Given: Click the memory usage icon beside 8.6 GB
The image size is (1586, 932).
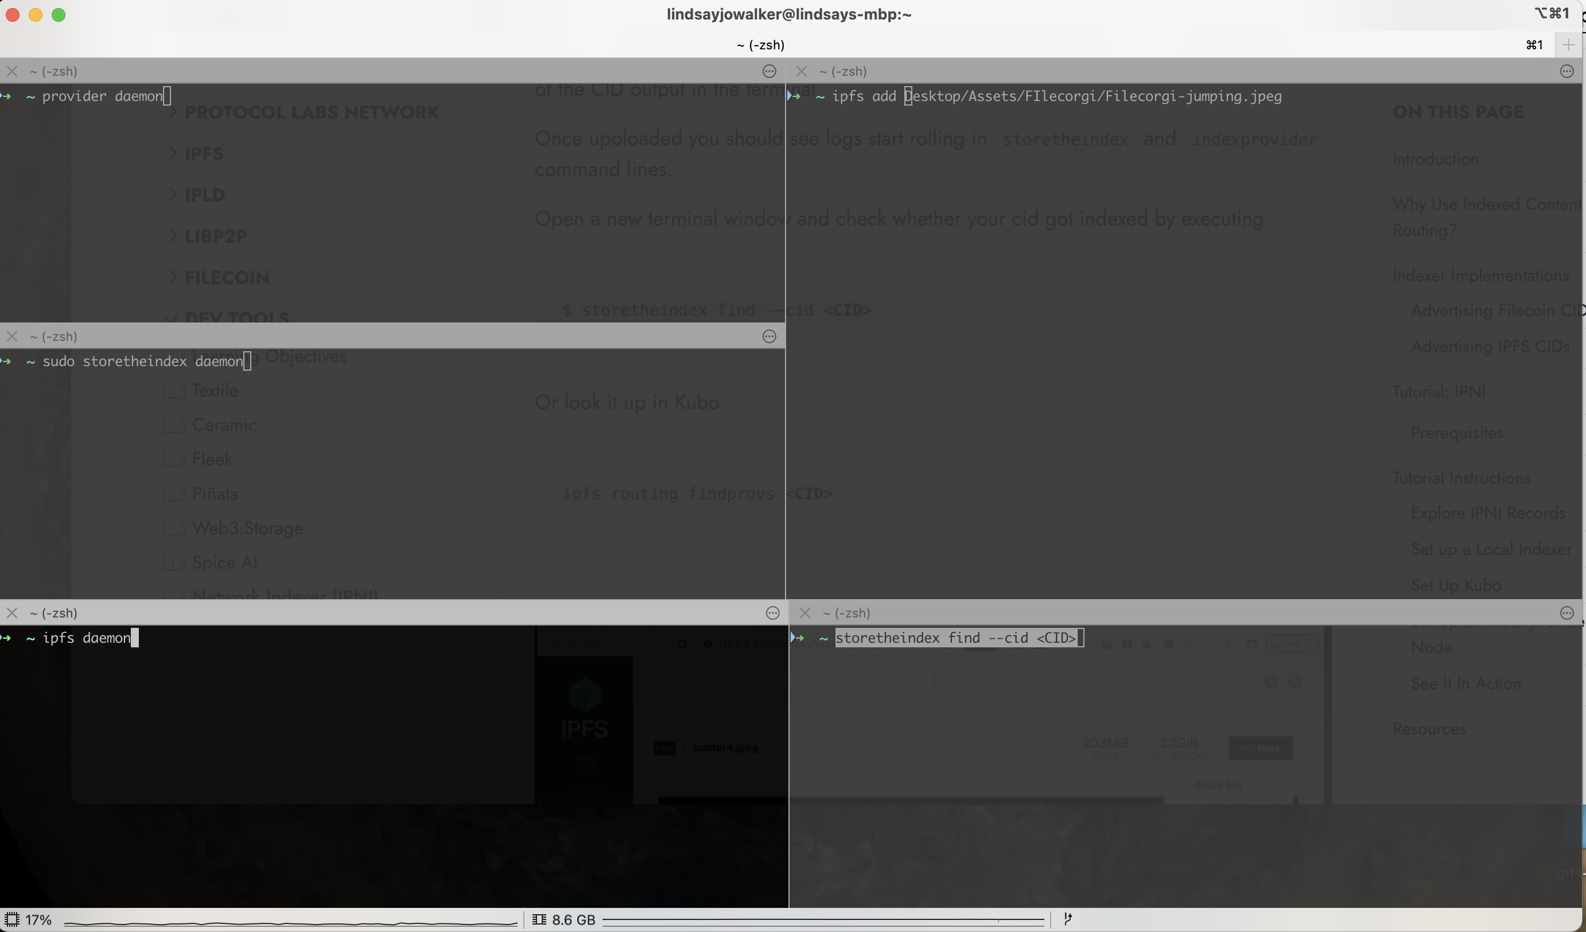Looking at the screenshot, I should [x=539, y=919].
